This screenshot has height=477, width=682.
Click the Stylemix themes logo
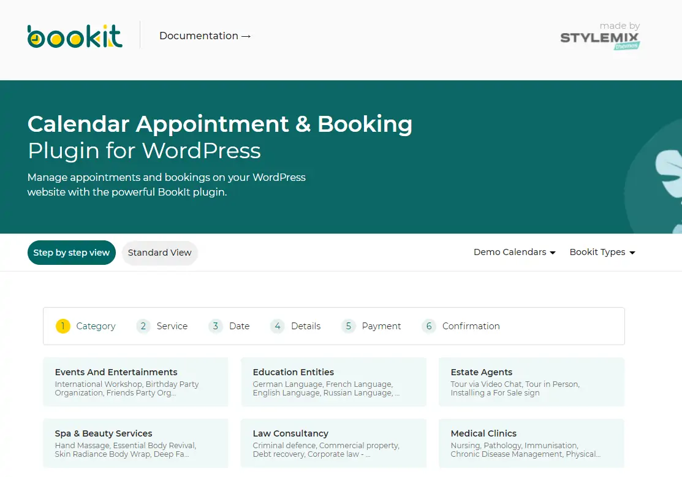600,36
